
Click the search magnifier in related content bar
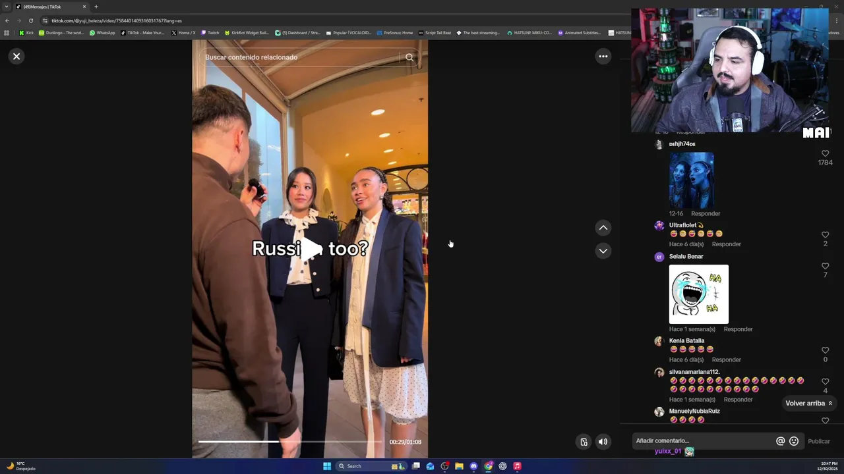pyautogui.click(x=409, y=57)
